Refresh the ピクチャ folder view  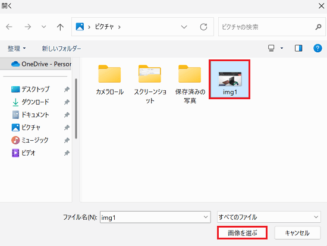(x=203, y=27)
